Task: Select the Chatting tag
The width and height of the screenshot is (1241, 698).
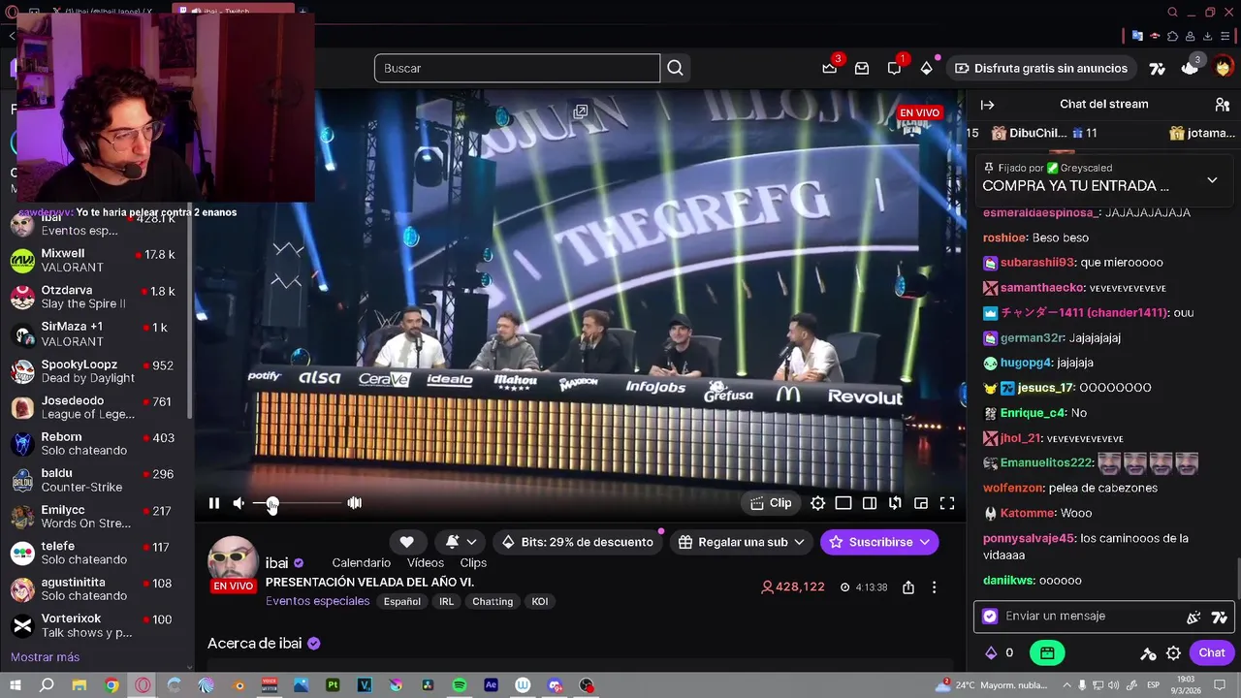Action: coord(493,602)
